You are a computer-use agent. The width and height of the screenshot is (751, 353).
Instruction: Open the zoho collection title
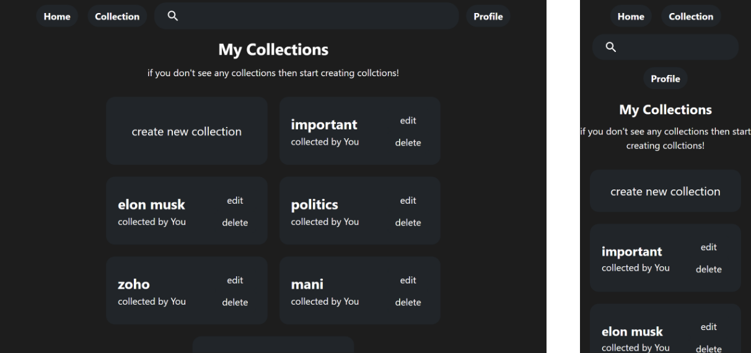pos(134,285)
